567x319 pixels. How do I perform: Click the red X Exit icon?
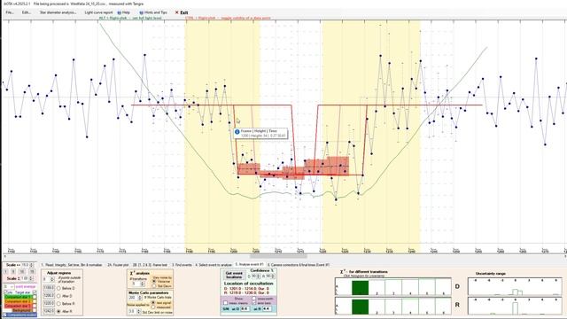(x=177, y=12)
